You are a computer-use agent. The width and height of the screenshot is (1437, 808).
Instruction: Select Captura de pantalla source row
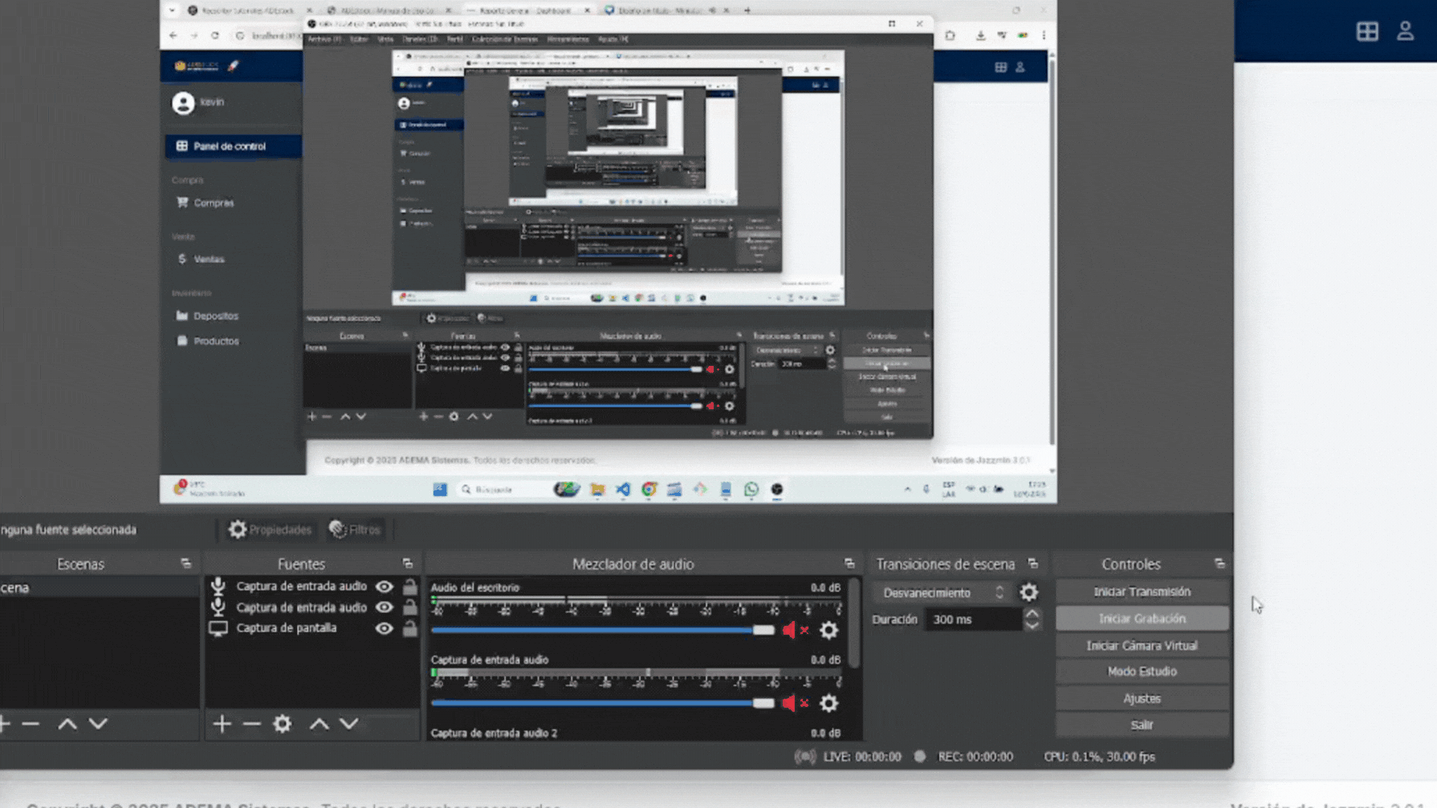pos(311,628)
